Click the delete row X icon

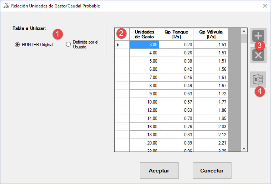(258, 55)
